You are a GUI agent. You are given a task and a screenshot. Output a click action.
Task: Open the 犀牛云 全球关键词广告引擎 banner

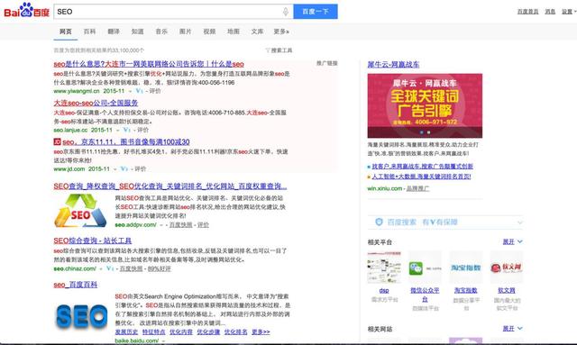425,105
